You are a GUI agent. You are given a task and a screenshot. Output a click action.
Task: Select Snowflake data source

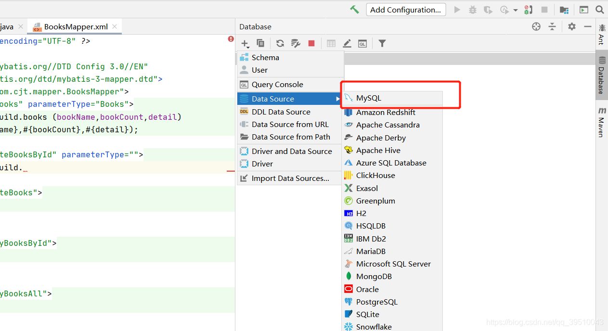point(392,327)
